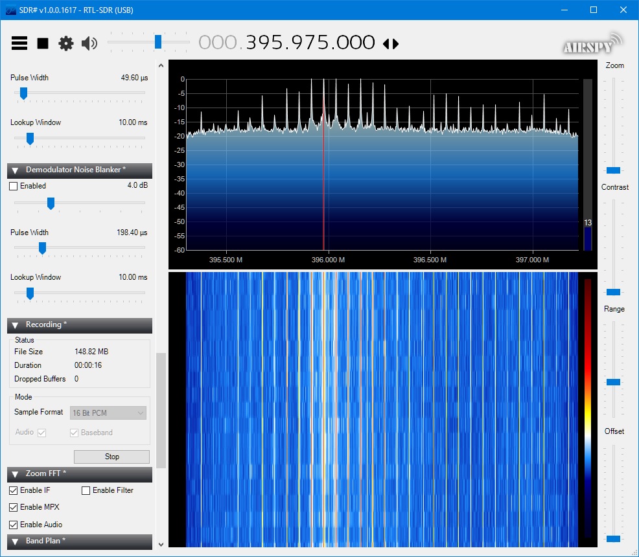Click the side panel scrollbar thumb
639x557 pixels.
pos(161,411)
